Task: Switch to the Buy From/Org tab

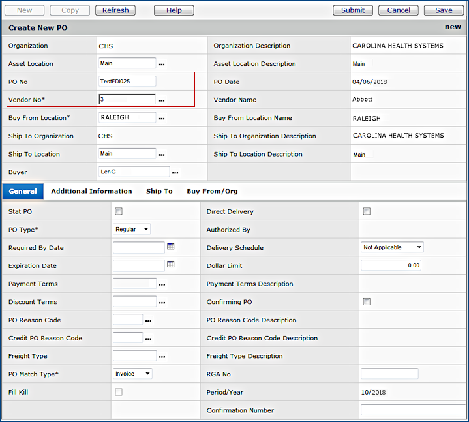Action: (x=212, y=192)
